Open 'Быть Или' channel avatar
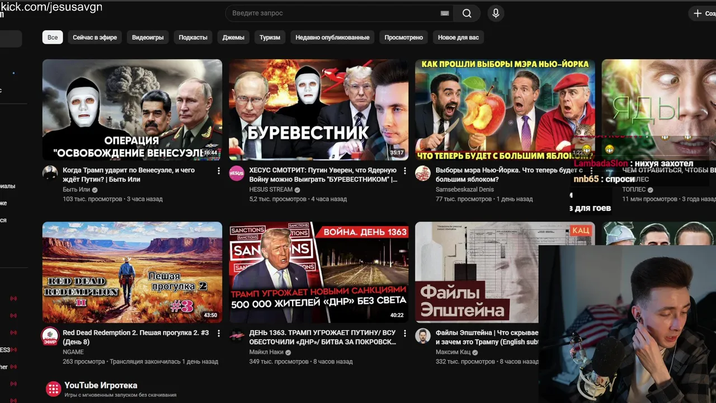Image resolution: width=716 pixels, height=403 pixels. click(x=50, y=173)
